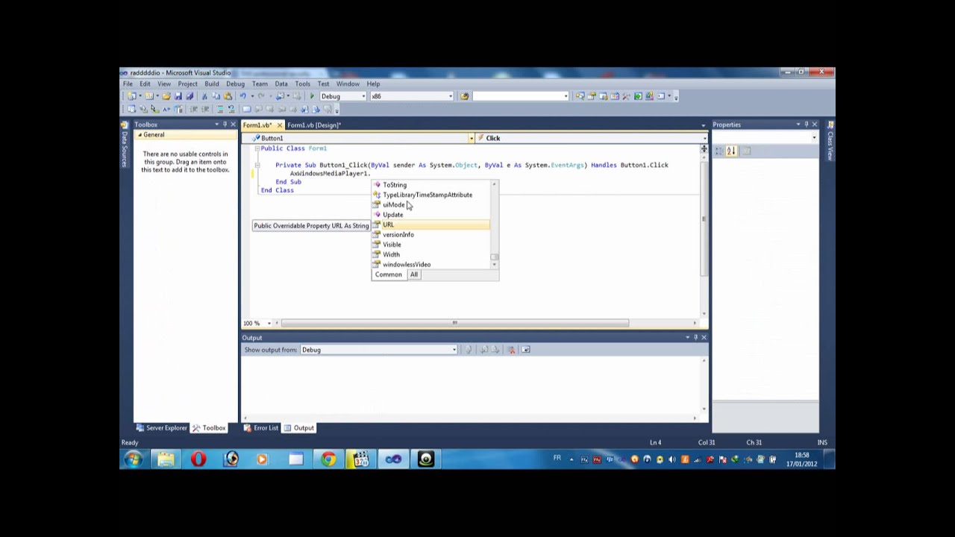Select Visible in IntelliSense list
955x537 pixels.
click(431, 245)
